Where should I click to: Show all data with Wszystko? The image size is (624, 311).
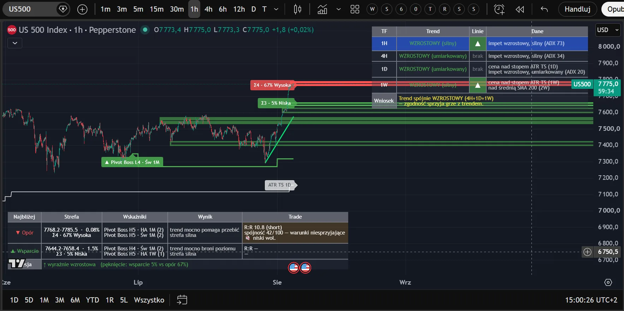pos(149,300)
